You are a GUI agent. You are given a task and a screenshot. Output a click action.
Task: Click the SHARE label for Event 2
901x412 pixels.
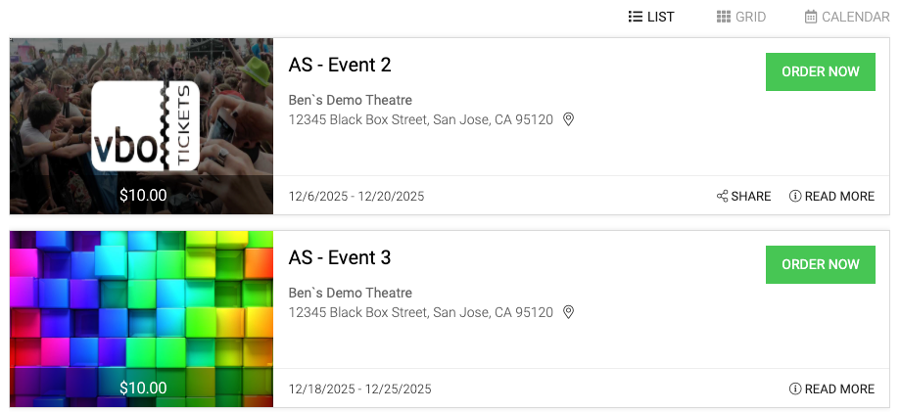[751, 197]
